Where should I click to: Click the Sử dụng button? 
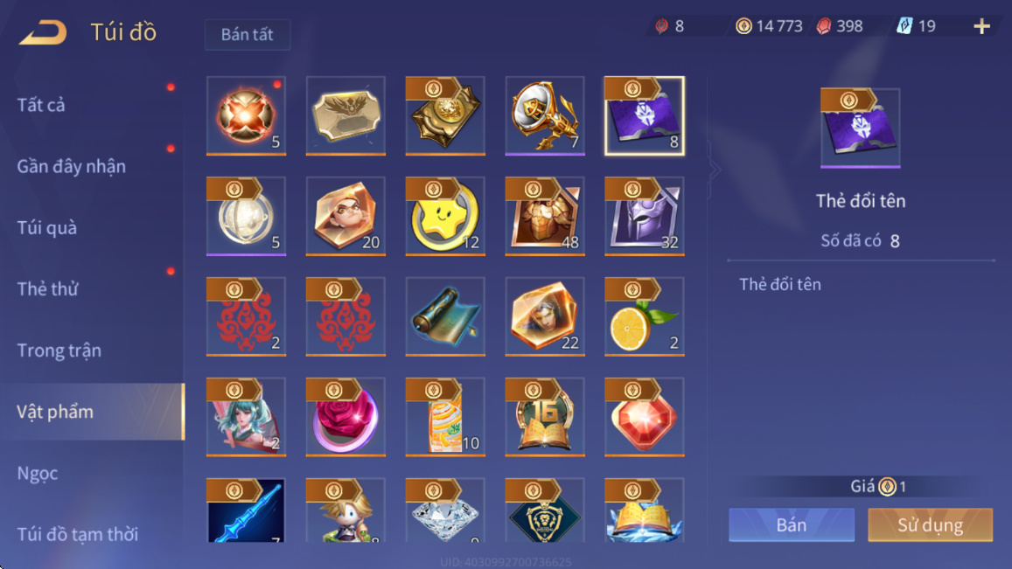(x=930, y=524)
